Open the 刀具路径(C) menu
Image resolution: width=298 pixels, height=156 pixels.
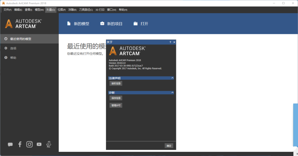click(86, 10)
